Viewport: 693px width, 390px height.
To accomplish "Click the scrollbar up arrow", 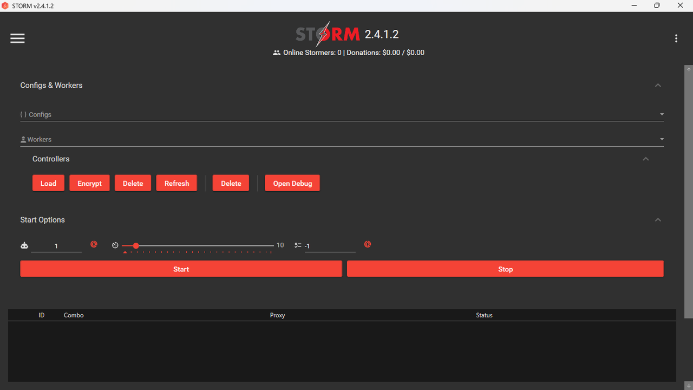I will pos(689,69).
